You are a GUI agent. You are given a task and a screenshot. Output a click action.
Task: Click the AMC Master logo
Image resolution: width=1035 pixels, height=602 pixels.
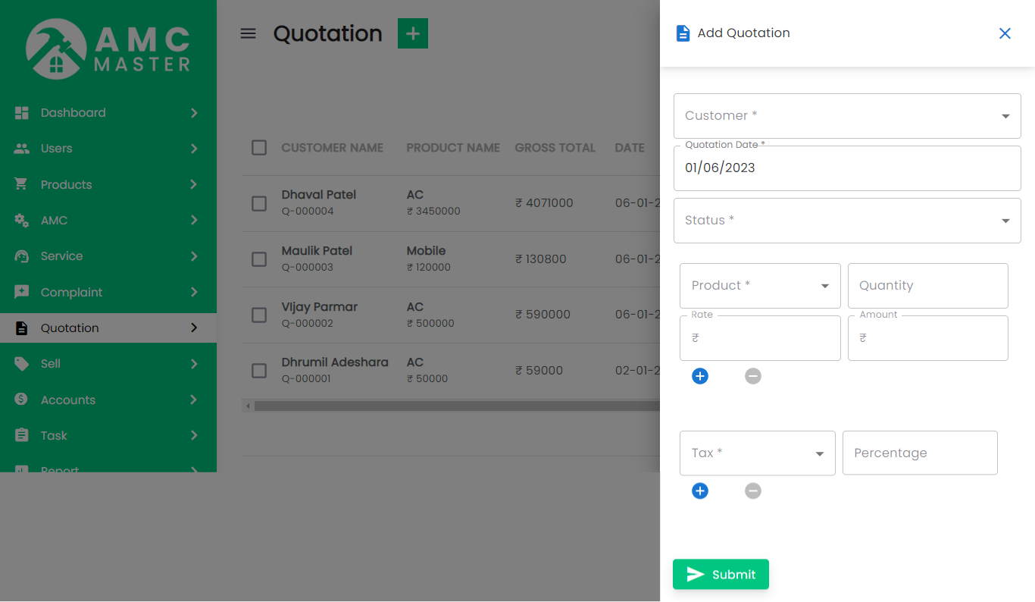(108, 49)
